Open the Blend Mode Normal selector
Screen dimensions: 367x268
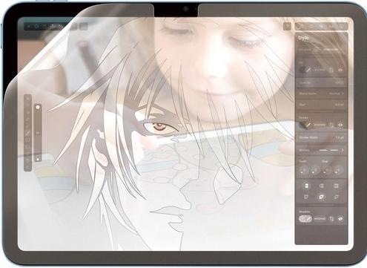[x=321, y=94]
